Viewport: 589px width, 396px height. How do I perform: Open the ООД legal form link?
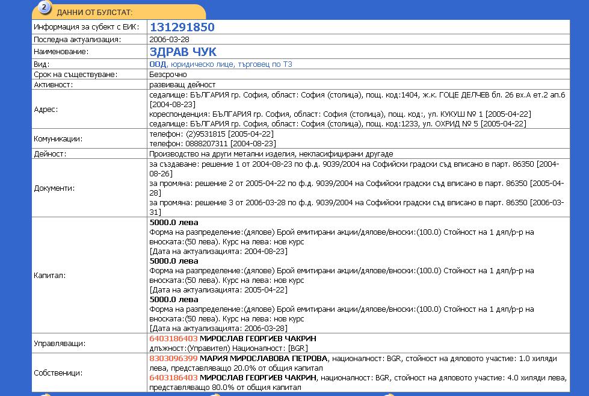(x=158, y=64)
